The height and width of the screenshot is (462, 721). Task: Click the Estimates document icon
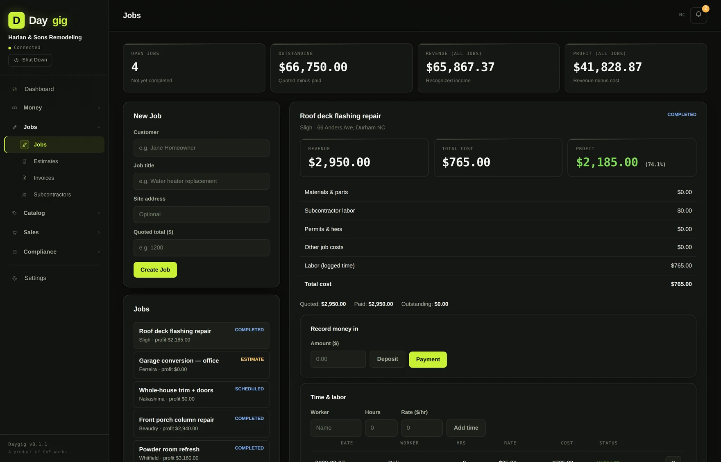click(24, 161)
